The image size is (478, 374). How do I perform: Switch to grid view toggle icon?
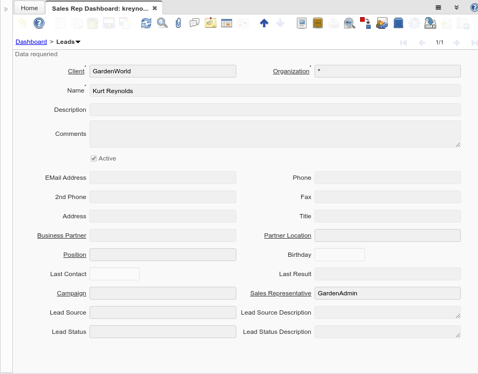227,23
